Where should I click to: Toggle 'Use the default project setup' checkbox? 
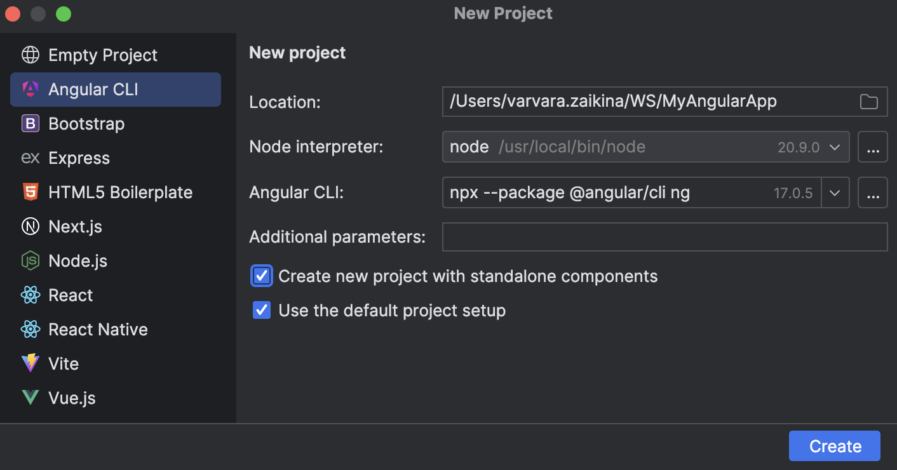coord(262,311)
